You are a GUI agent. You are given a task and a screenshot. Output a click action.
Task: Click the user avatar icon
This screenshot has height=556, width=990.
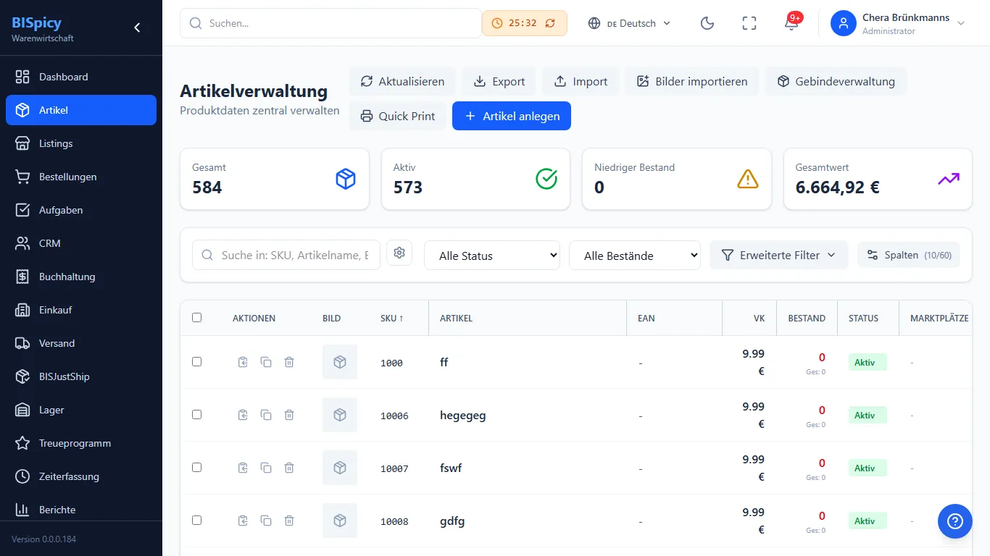pyautogui.click(x=844, y=23)
